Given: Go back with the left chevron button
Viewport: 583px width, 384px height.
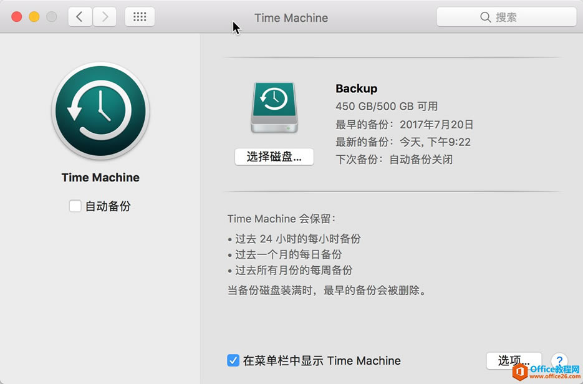Looking at the screenshot, I should [80, 17].
